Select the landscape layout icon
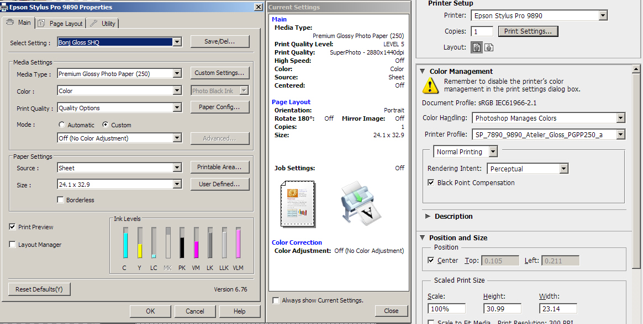This screenshot has width=643, height=324. (488, 48)
